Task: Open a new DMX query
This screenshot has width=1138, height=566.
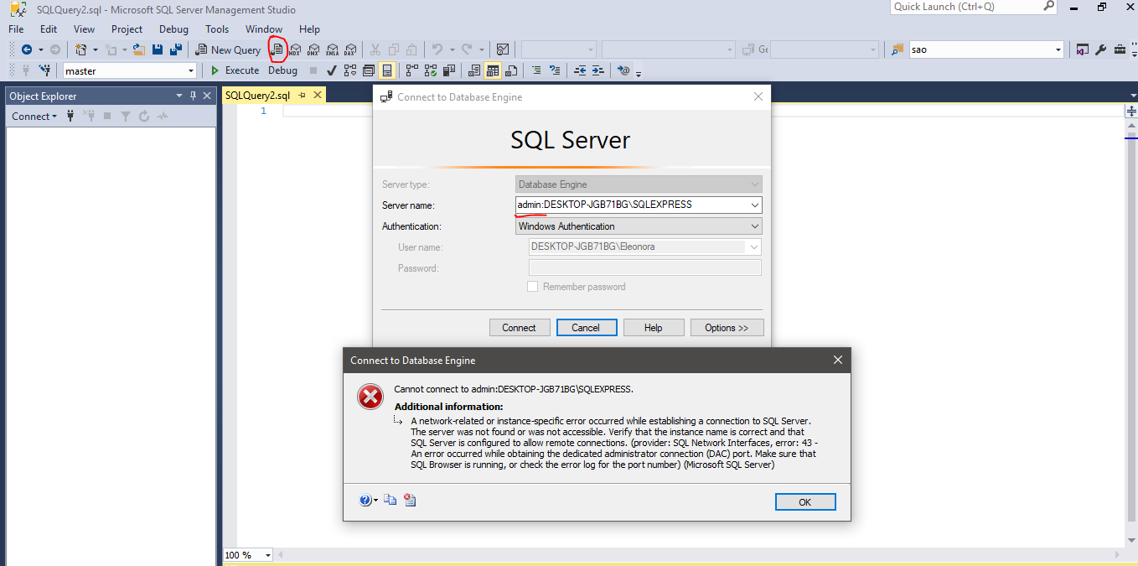Action: [313, 49]
